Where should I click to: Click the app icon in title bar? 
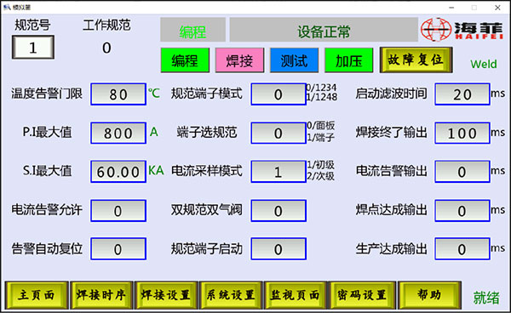pos(7,7)
